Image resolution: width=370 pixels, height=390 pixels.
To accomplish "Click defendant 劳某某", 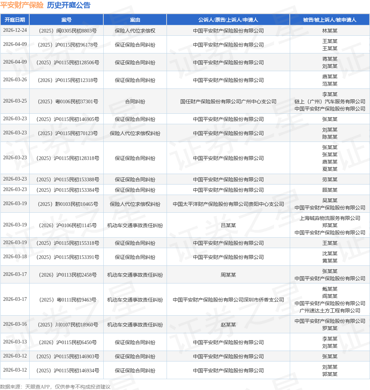I will tap(330, 179).
